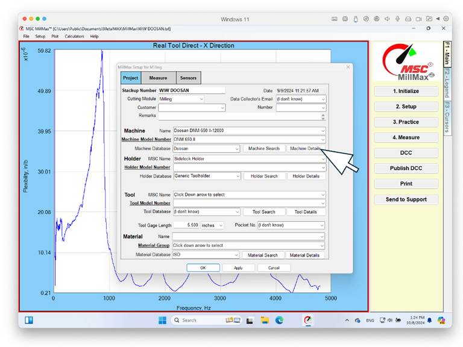Screen dimensions: 463x347
Task: Open the Windows Start menu icon
Action: (162, 320)
